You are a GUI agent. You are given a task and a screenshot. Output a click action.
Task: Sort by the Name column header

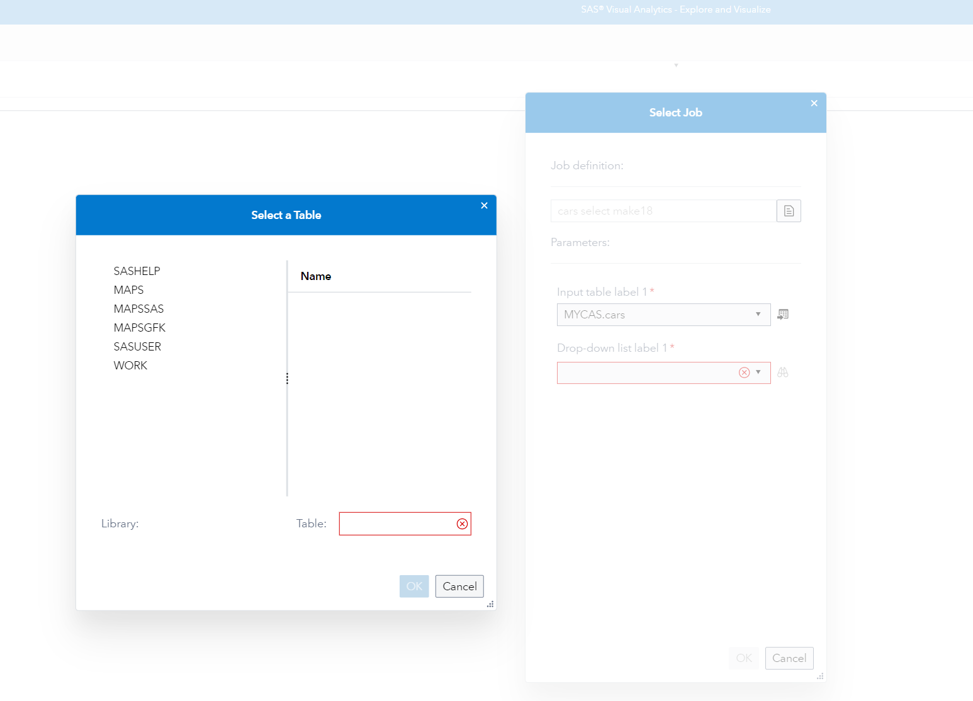pyautogui.click(x=315, y=276)
